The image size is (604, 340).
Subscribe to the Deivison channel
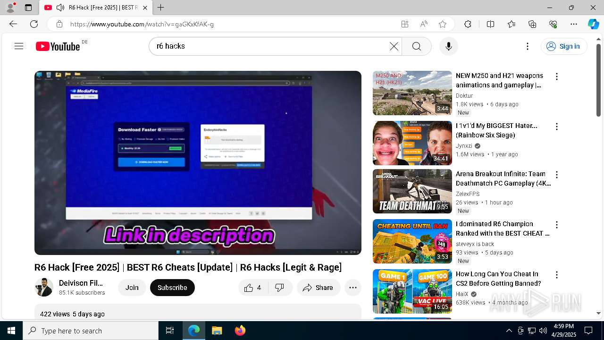[x=172, y=288]
